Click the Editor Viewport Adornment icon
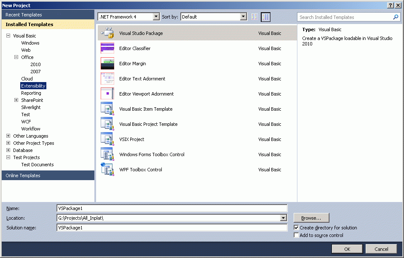 [107, 94]
